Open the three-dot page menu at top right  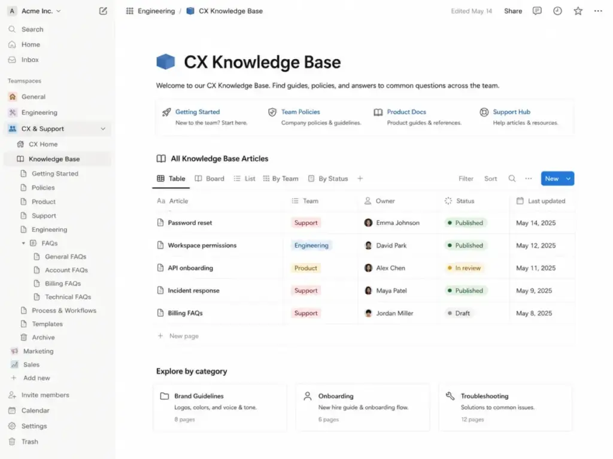[x=598, y=11]
